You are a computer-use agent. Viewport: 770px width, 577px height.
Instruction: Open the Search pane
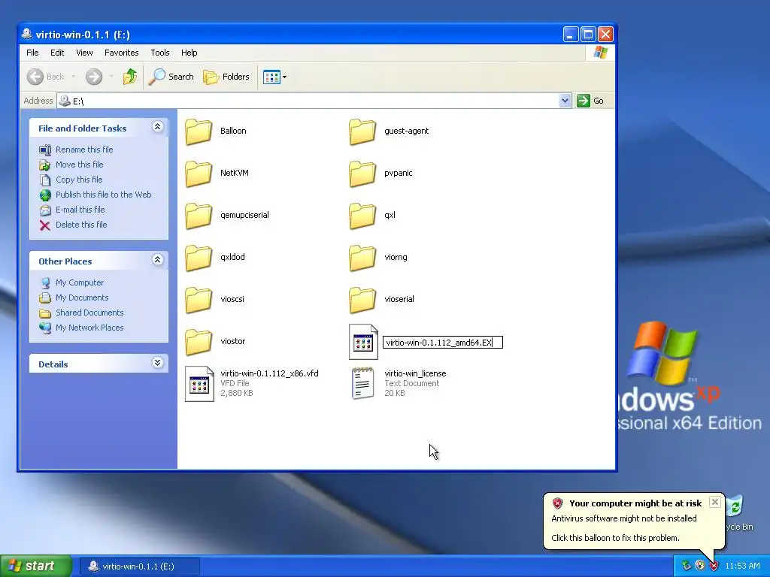(x=171, y=77)
